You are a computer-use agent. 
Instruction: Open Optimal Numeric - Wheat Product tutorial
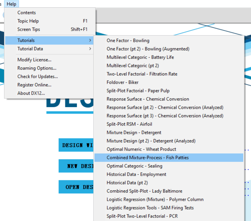(169, 149)
